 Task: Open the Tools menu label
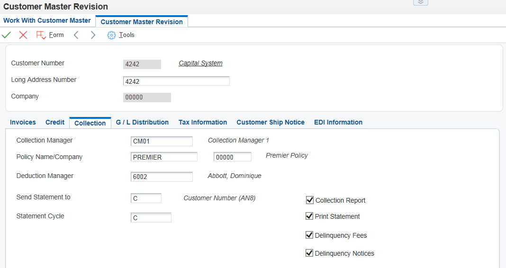tap(126, 35)
